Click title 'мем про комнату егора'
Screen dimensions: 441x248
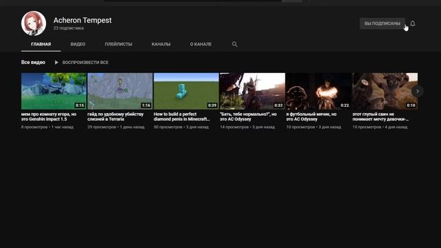[49, 116]
